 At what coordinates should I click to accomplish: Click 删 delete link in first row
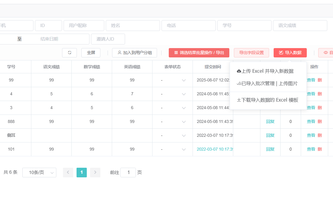(320, 80)
